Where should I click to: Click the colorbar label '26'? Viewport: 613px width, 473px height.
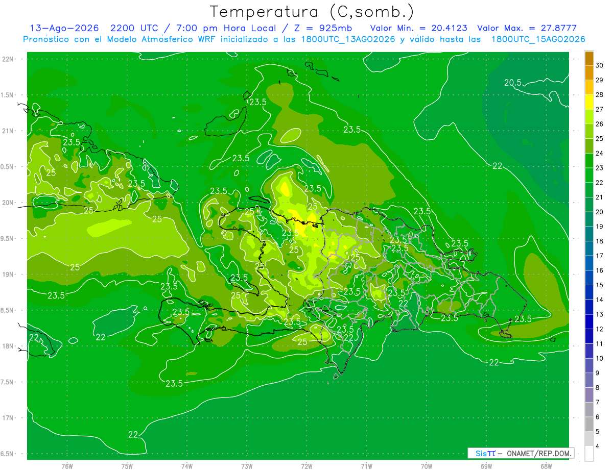point(600,123)
